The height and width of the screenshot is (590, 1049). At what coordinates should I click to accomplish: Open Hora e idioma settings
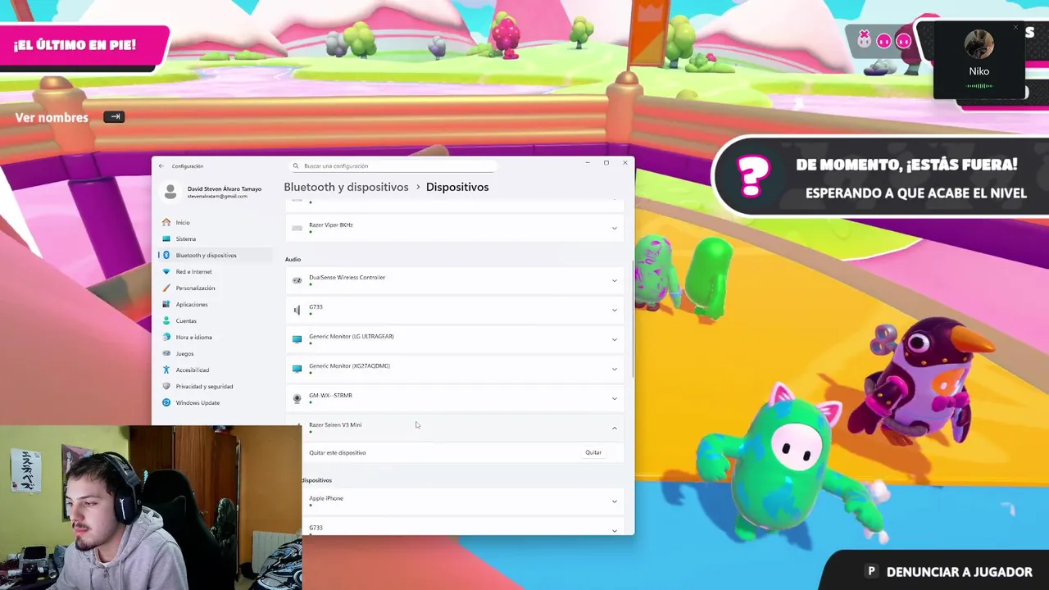pos(215,337)
